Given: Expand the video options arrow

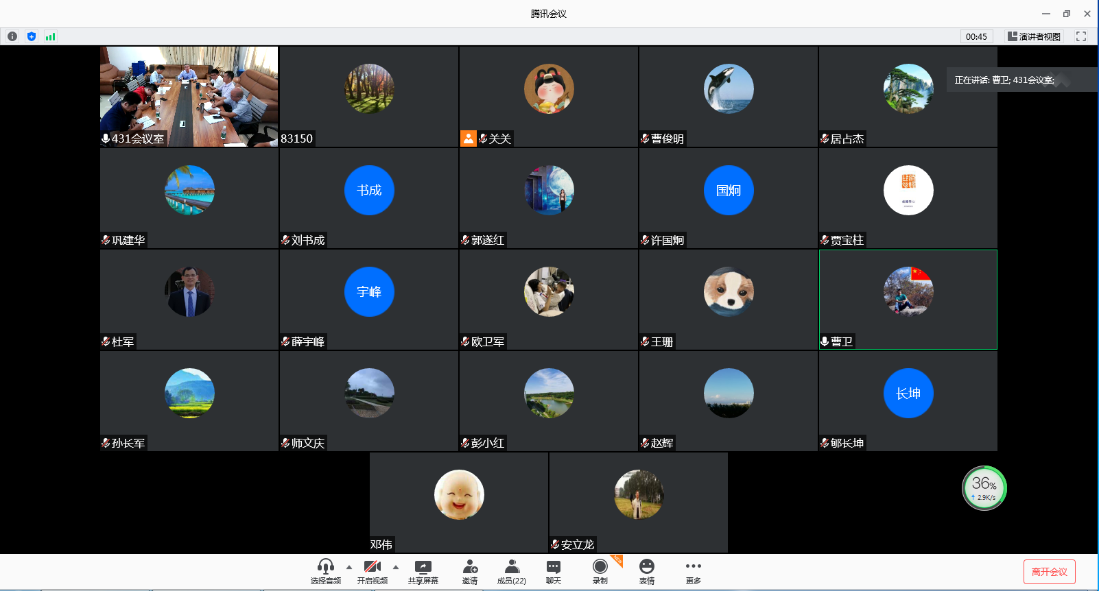Looking at the screenshot, I should (x=396, y=567).
